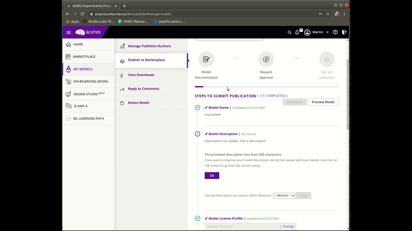Viewport: 412px width, 231px height.
Task: Click the ML Learning Path icon
Action: (x=68, y=118)
